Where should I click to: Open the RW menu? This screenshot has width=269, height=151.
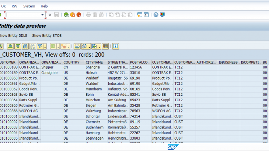pos(14,6)
